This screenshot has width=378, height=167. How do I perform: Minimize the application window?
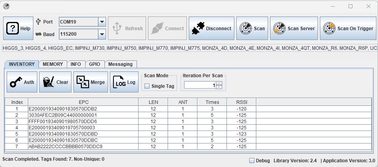click(333, 7)
